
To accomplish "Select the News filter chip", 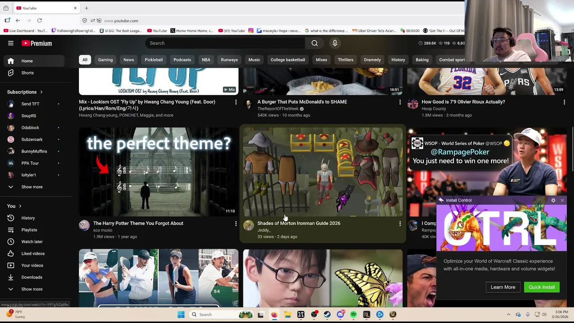I will (x=129, y=60).
